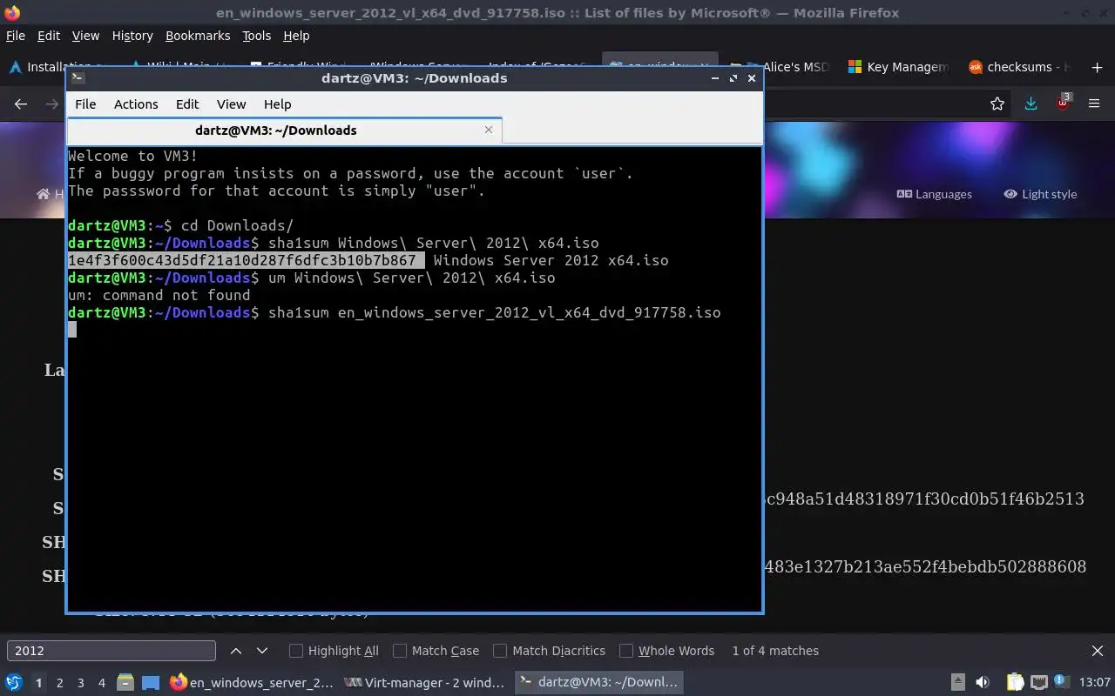Image resolution: width=1115 pixels, height=696 pixels.
Task: Switch to workspace 4
Action: click(x=102, y=683)
